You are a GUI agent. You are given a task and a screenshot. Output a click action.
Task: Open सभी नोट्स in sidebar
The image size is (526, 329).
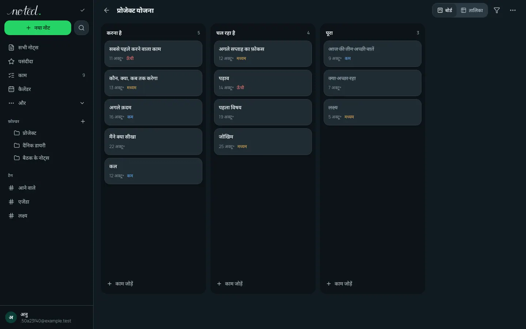46,48
